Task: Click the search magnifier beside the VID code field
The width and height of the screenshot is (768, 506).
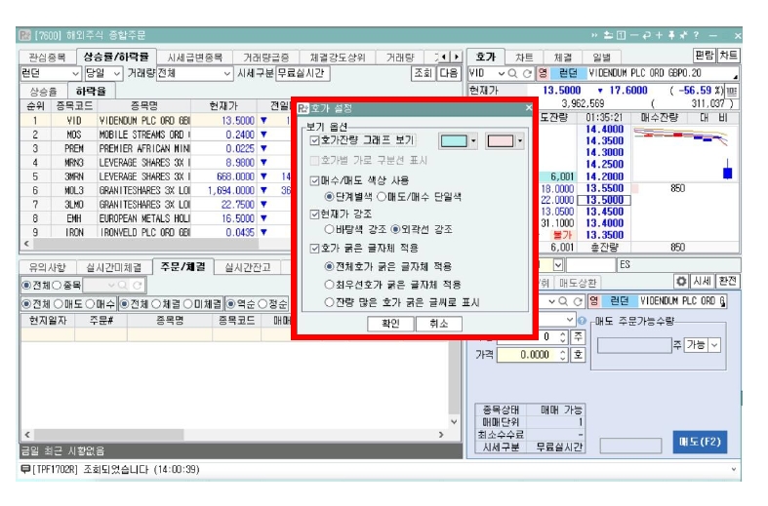Action: point(512,73)
